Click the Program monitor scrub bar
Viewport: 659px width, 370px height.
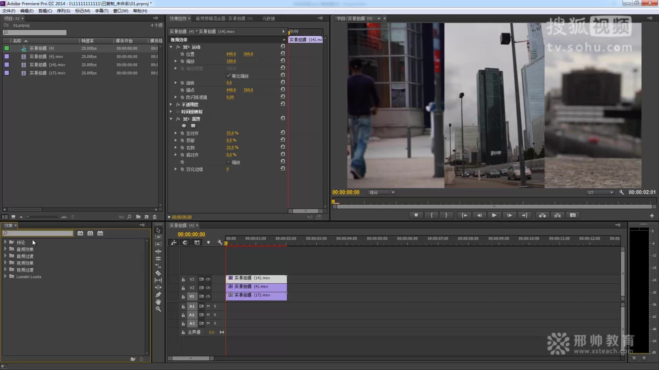(494, 202)
